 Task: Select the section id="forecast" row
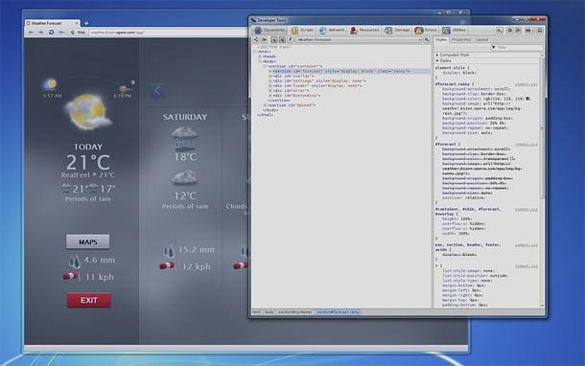349,71
